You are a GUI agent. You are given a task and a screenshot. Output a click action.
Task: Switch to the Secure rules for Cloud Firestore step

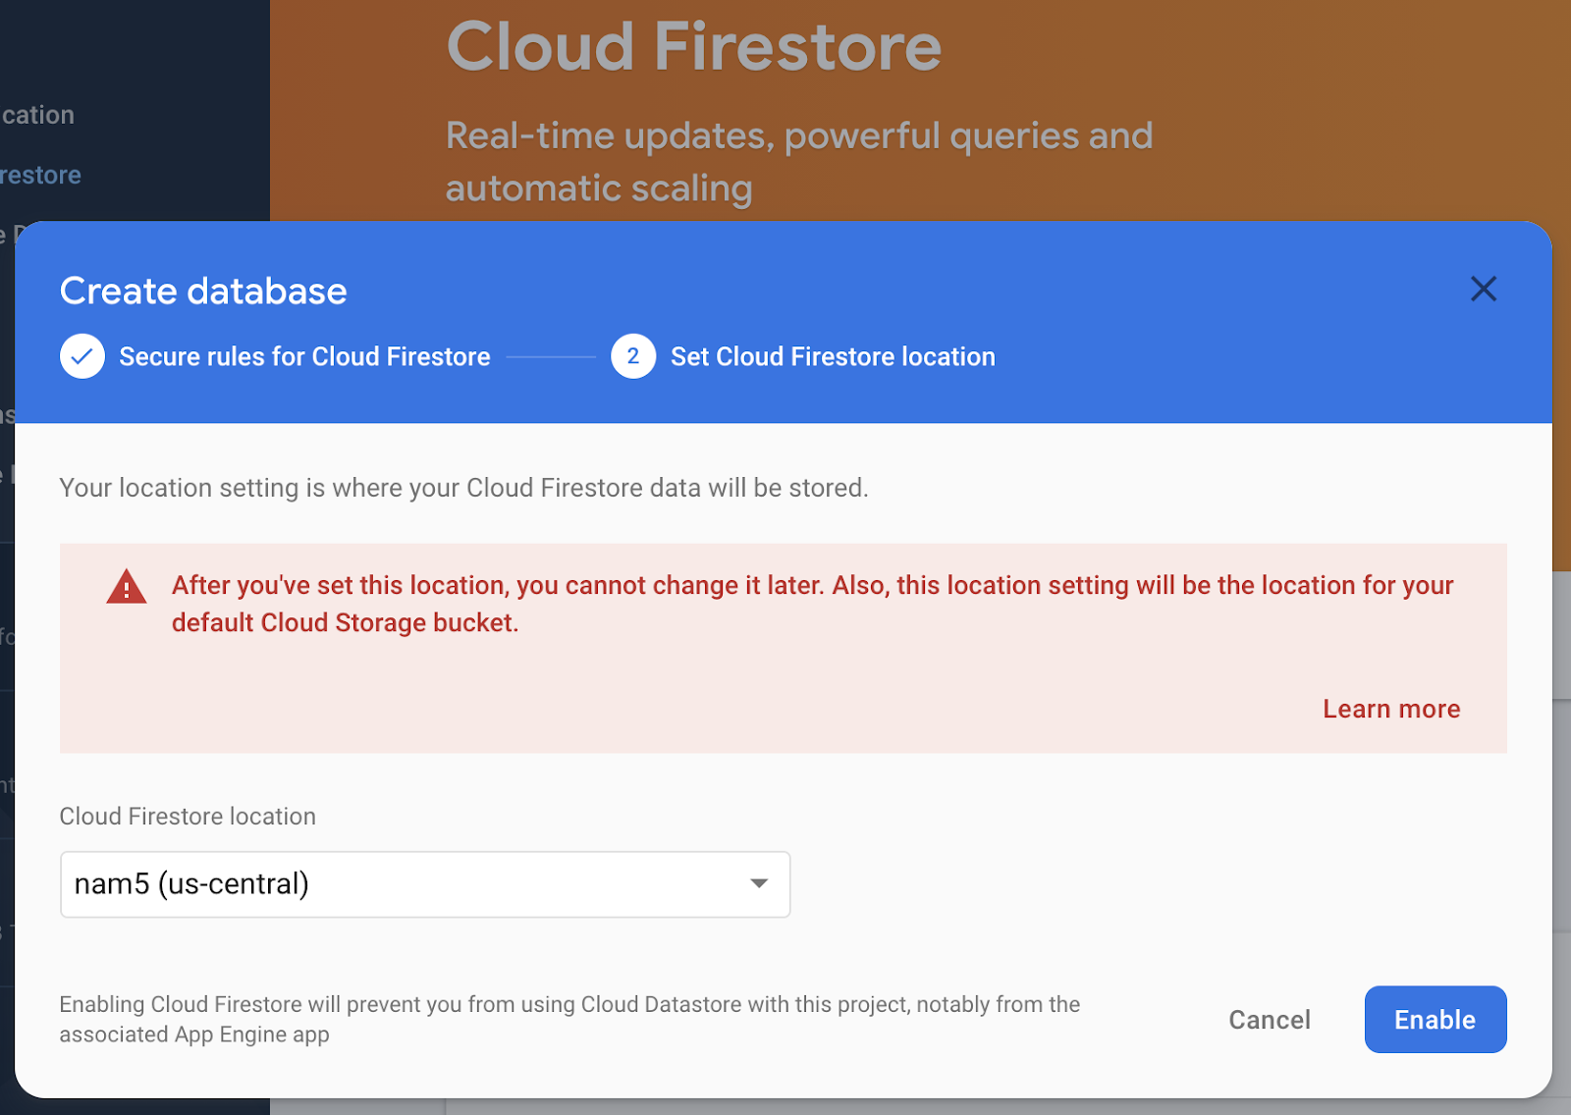(x=303, y=356)
